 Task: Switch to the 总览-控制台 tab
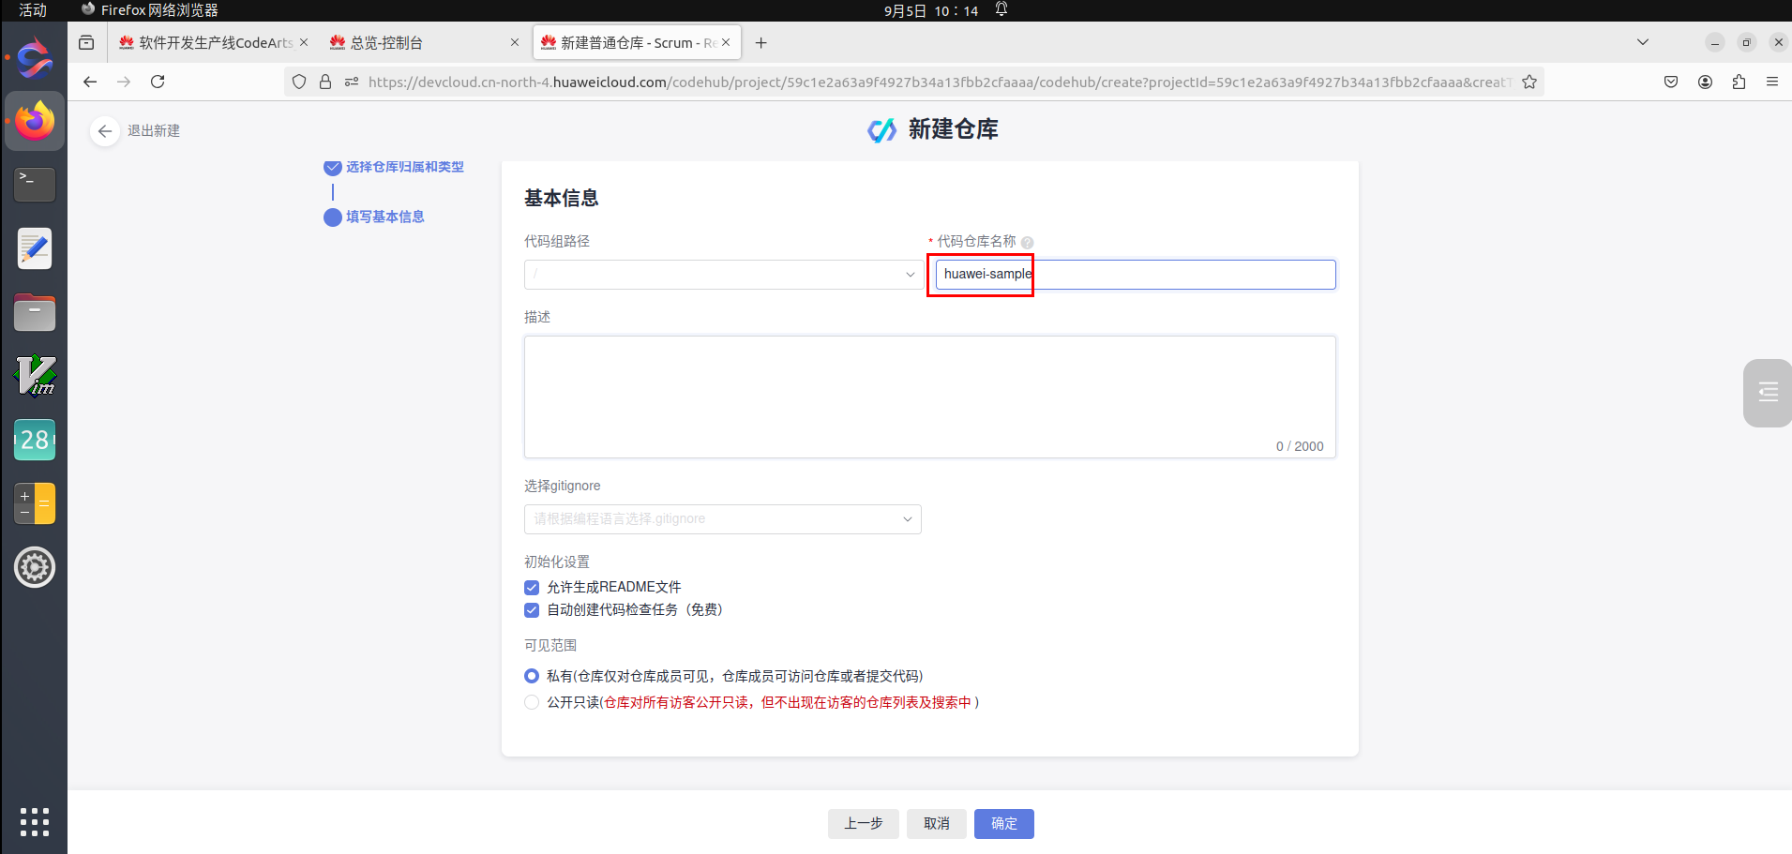coord(424,42)
